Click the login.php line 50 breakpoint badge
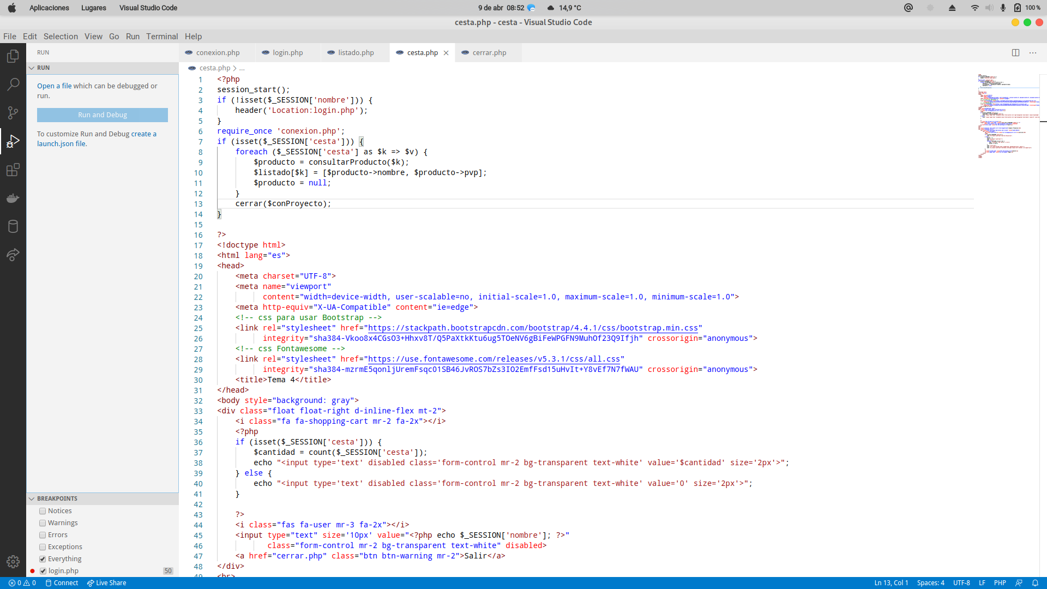This screenshot has width=1047, height=589. pos(168,571)
